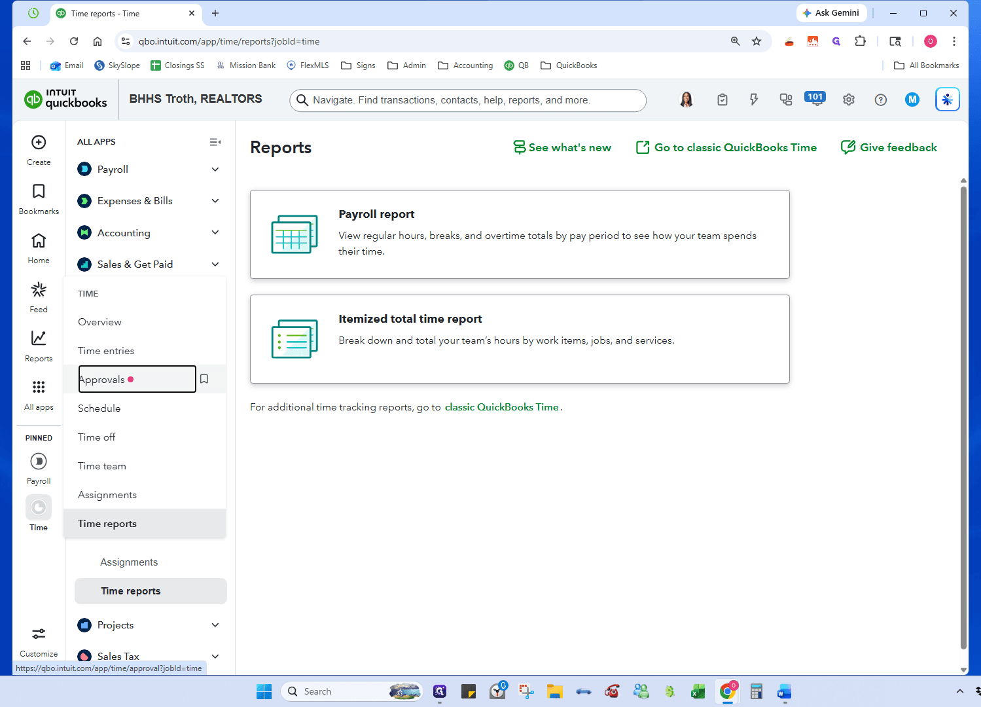981x707 pixels.
Task: Open Accounting bookmarks folder
Action: point(465,65)
